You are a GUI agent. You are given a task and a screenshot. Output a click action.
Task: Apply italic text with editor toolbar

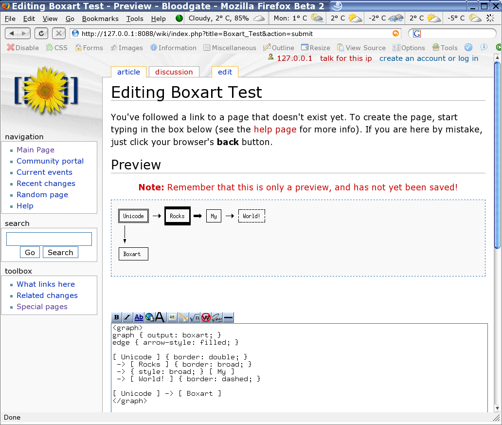127,317
